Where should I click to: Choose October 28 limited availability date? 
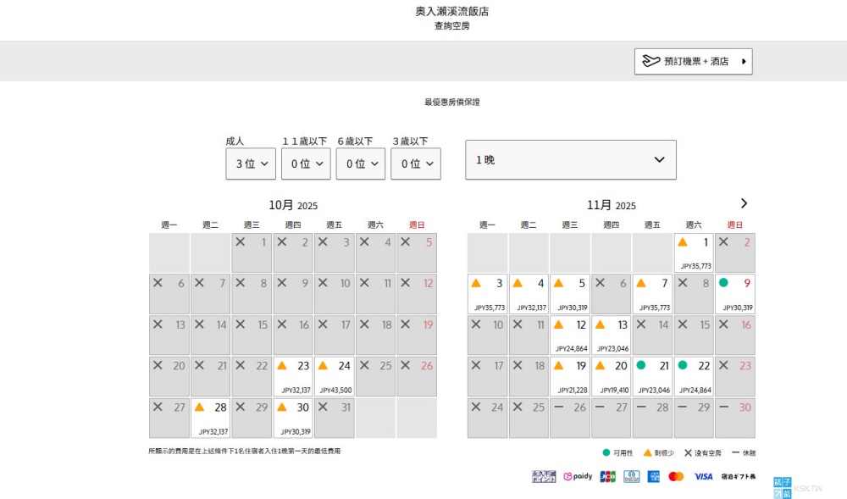(210, 418)
